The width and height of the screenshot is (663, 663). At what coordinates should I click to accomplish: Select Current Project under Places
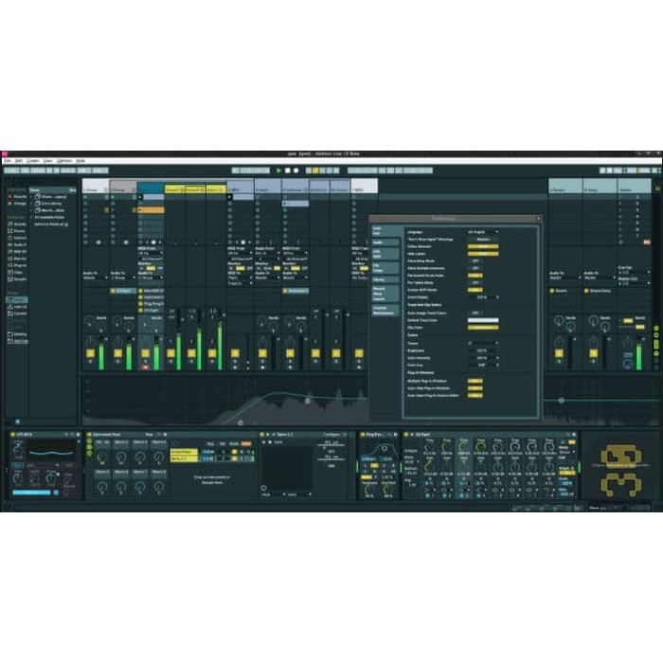click(x=17, y=314)
